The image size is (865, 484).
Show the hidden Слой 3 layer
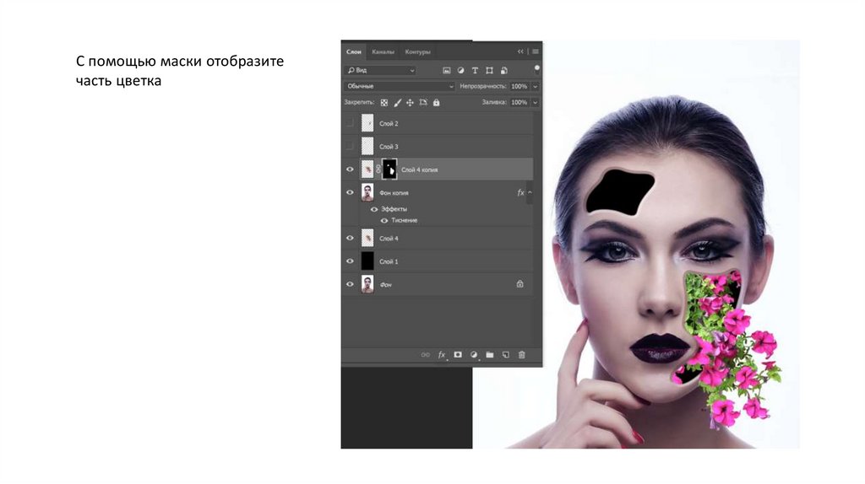coord(349,147)
